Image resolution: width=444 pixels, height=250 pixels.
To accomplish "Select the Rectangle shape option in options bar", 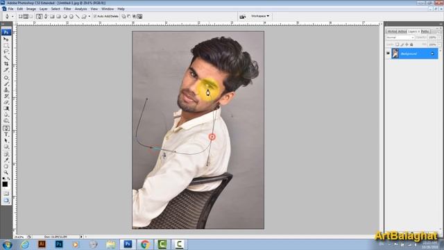I will 52,17.
